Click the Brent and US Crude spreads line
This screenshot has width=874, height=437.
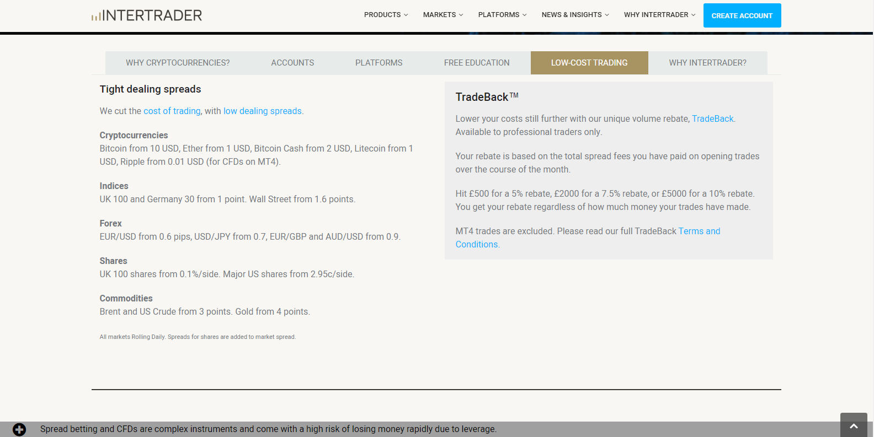[x=205, y=311]
